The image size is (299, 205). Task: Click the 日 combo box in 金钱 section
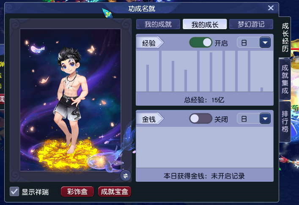point(254,118)
